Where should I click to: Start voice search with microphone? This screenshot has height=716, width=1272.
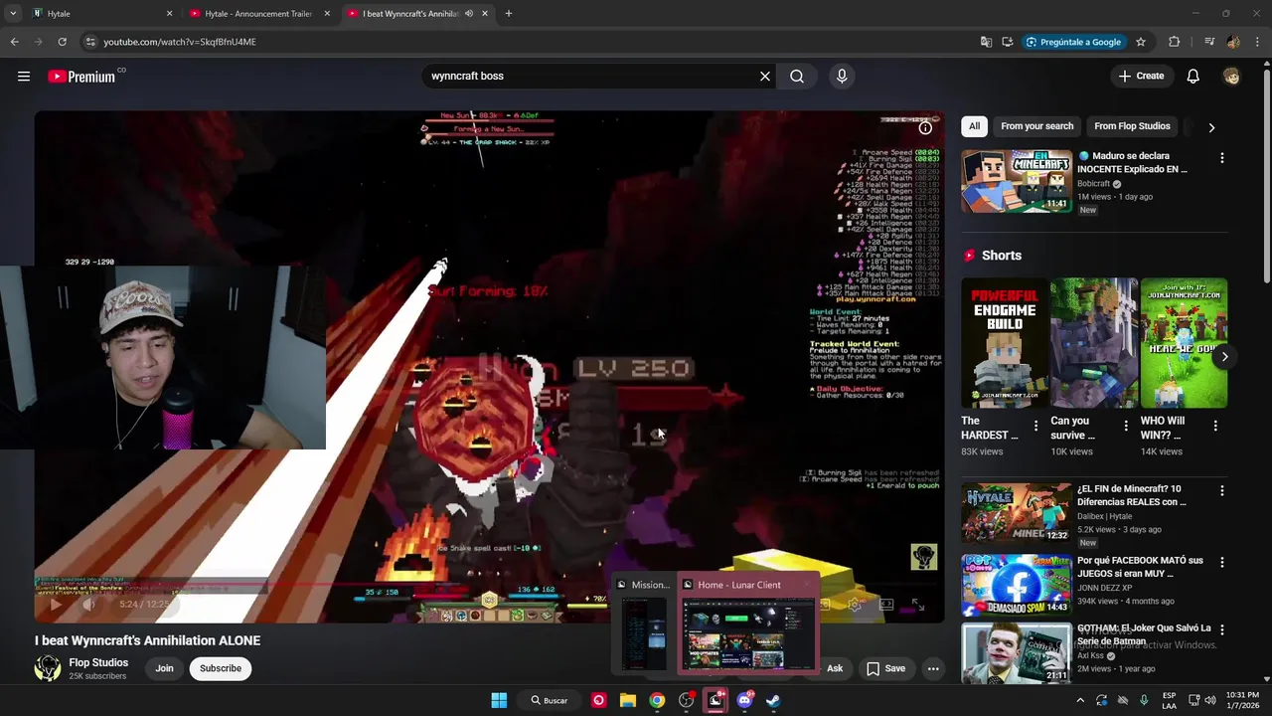point(842,77)
